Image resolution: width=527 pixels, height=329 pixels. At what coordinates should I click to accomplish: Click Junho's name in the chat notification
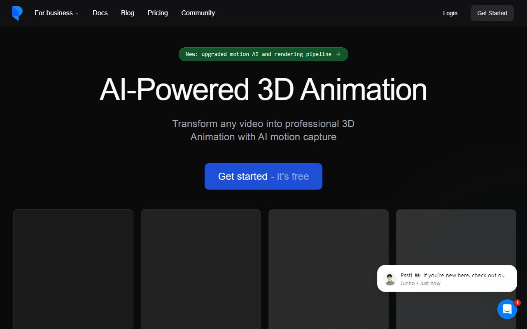click(407, 283)
